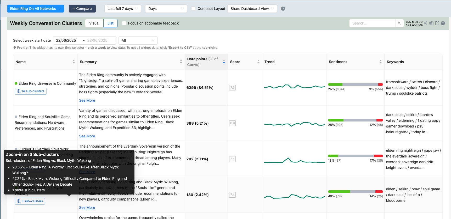
Task: Open the widget help question icon
Action: point(443,23)
